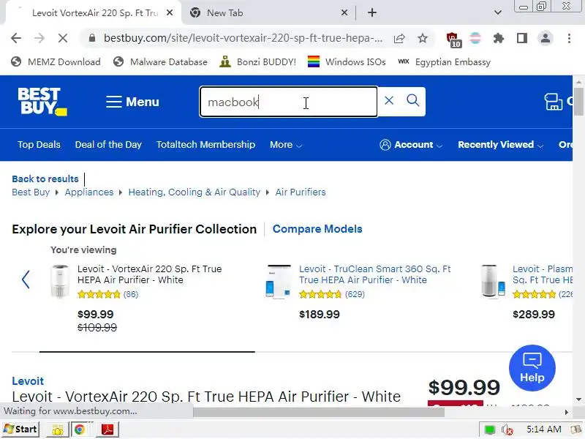585x439 pixels.
Task: Click the Best Buy logo
Action: click(42, 102)
